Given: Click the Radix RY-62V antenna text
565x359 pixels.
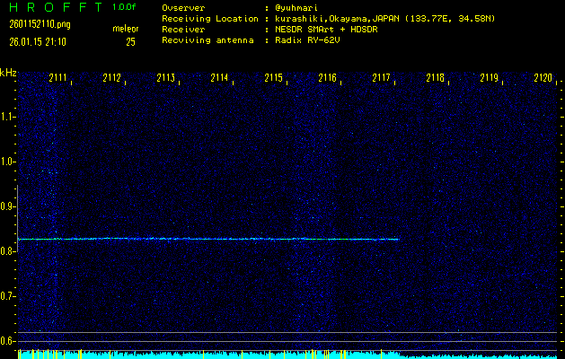Looking at the screenshot, I should point(311,40).
